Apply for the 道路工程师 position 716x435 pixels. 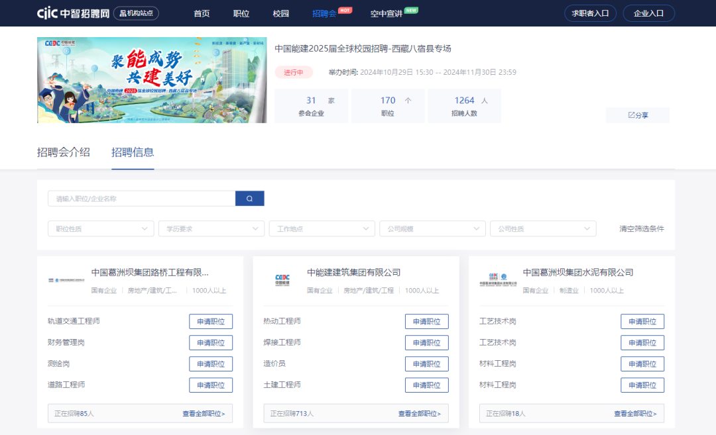pos(211,385)
